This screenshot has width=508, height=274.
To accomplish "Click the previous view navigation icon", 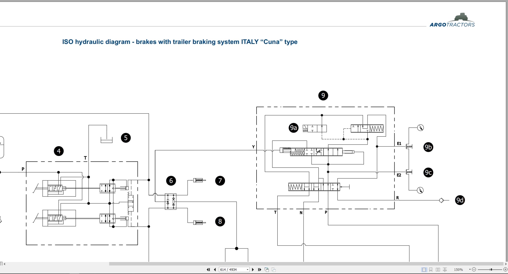I will coord(267,269).
